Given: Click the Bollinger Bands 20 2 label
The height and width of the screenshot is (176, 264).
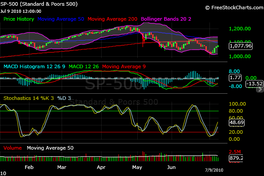Looking at the screenshot, I should (x=166, y=19).
